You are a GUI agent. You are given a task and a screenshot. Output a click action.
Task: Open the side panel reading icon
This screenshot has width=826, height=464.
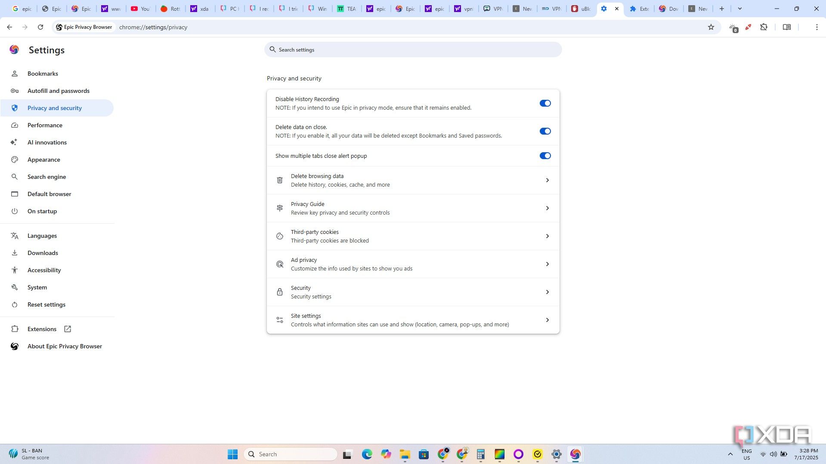pyautogui.click(x=787, y=27)
